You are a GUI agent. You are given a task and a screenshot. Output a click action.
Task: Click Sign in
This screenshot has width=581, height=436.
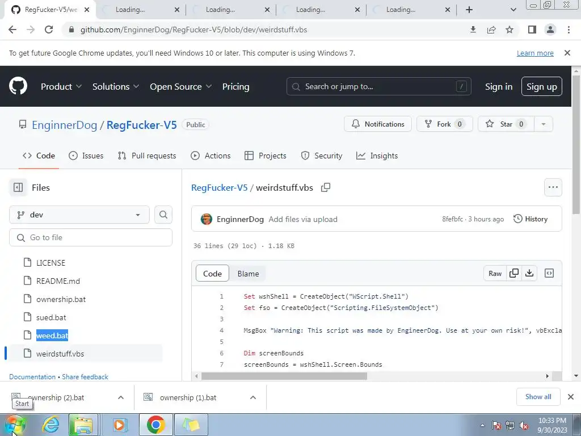(499, 86)
